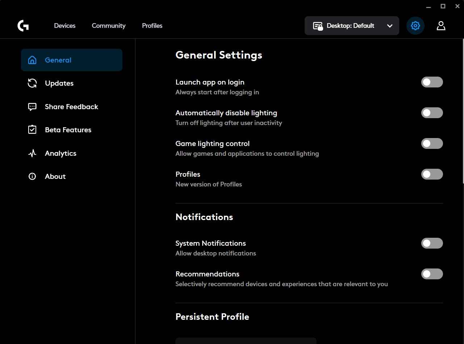Click the 'Launch app on login' label

tap(210, 82)
